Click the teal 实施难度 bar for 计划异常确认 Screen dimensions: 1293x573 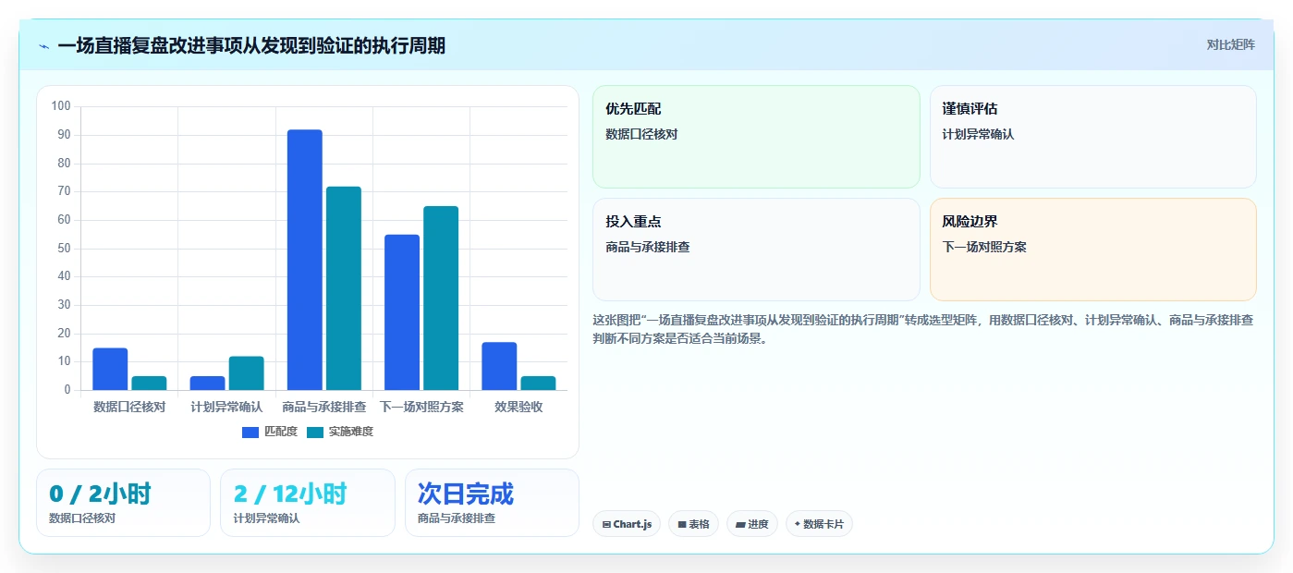point(247,373)
